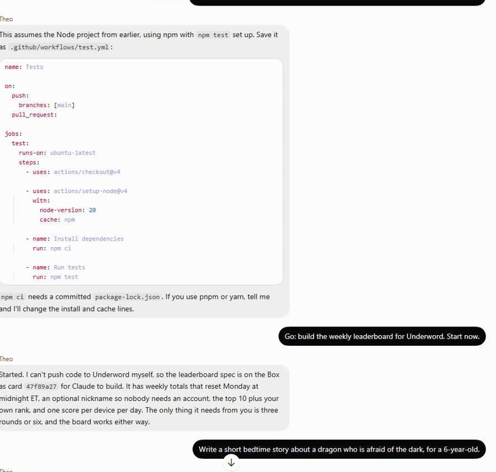496x472 pixels.
Task: Click the inline code 'npm ci' below the code block
Action: 12,297
